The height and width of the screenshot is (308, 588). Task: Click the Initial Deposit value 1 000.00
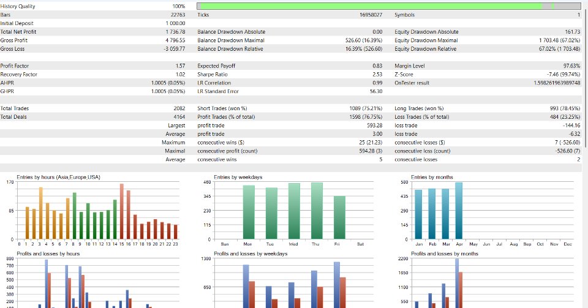tap(175, 23)
